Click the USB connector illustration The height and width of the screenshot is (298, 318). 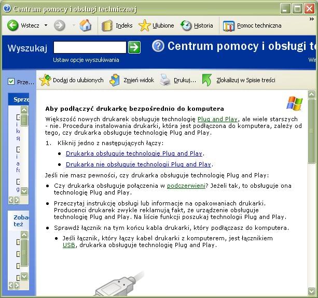click(120, 284)
